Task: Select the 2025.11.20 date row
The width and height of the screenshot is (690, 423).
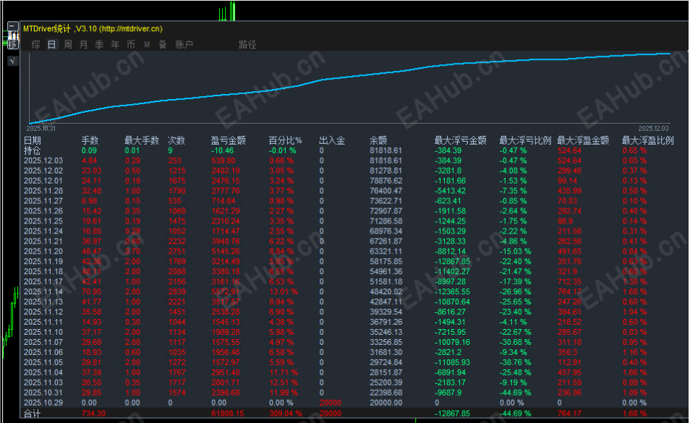Action: 43,252
